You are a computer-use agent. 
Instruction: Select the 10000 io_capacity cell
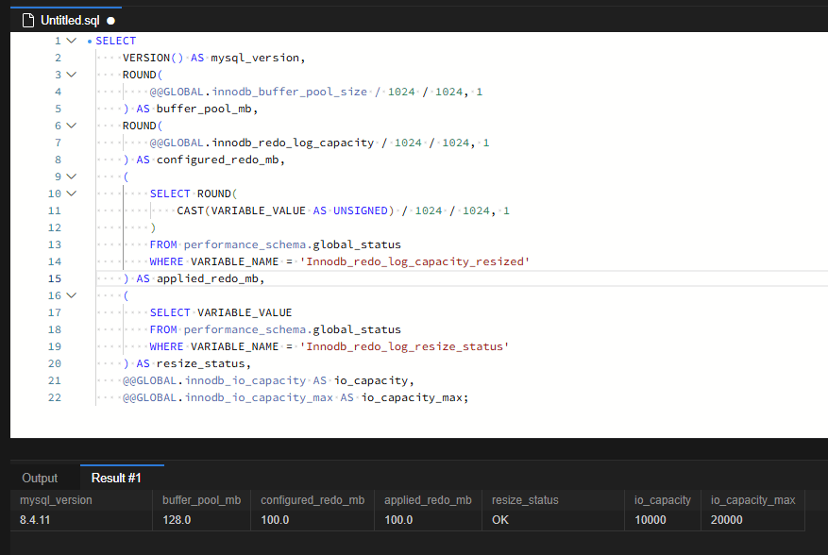click(x=663, y=520)
